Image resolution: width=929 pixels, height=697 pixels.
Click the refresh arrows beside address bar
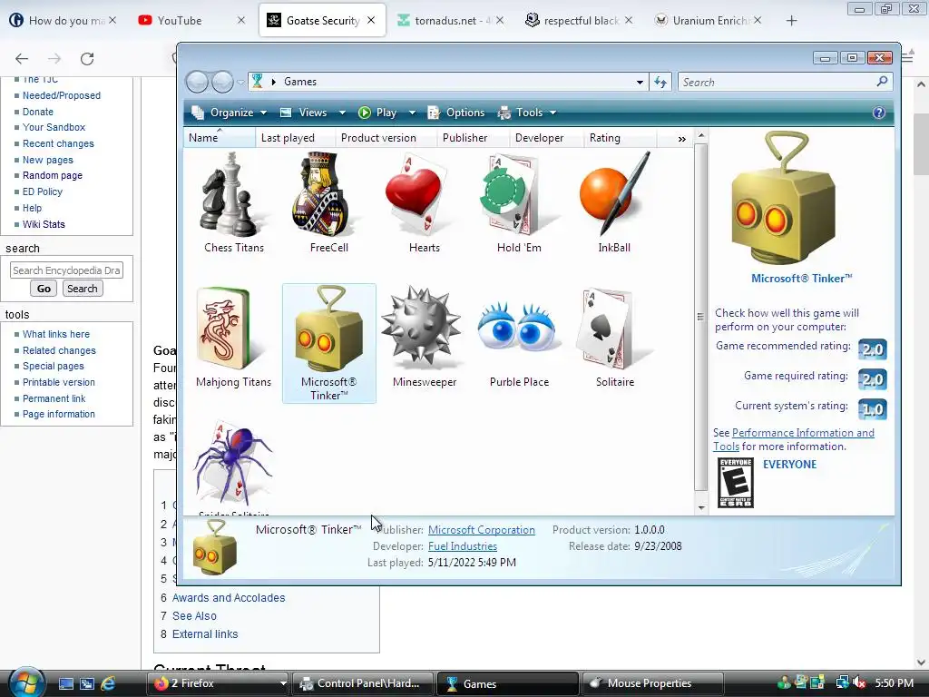coord(660,82)
